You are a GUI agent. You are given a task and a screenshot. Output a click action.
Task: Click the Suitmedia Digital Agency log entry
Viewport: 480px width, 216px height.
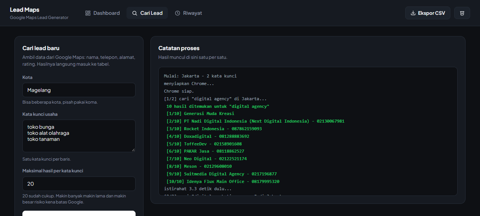[x=221, y=174]
